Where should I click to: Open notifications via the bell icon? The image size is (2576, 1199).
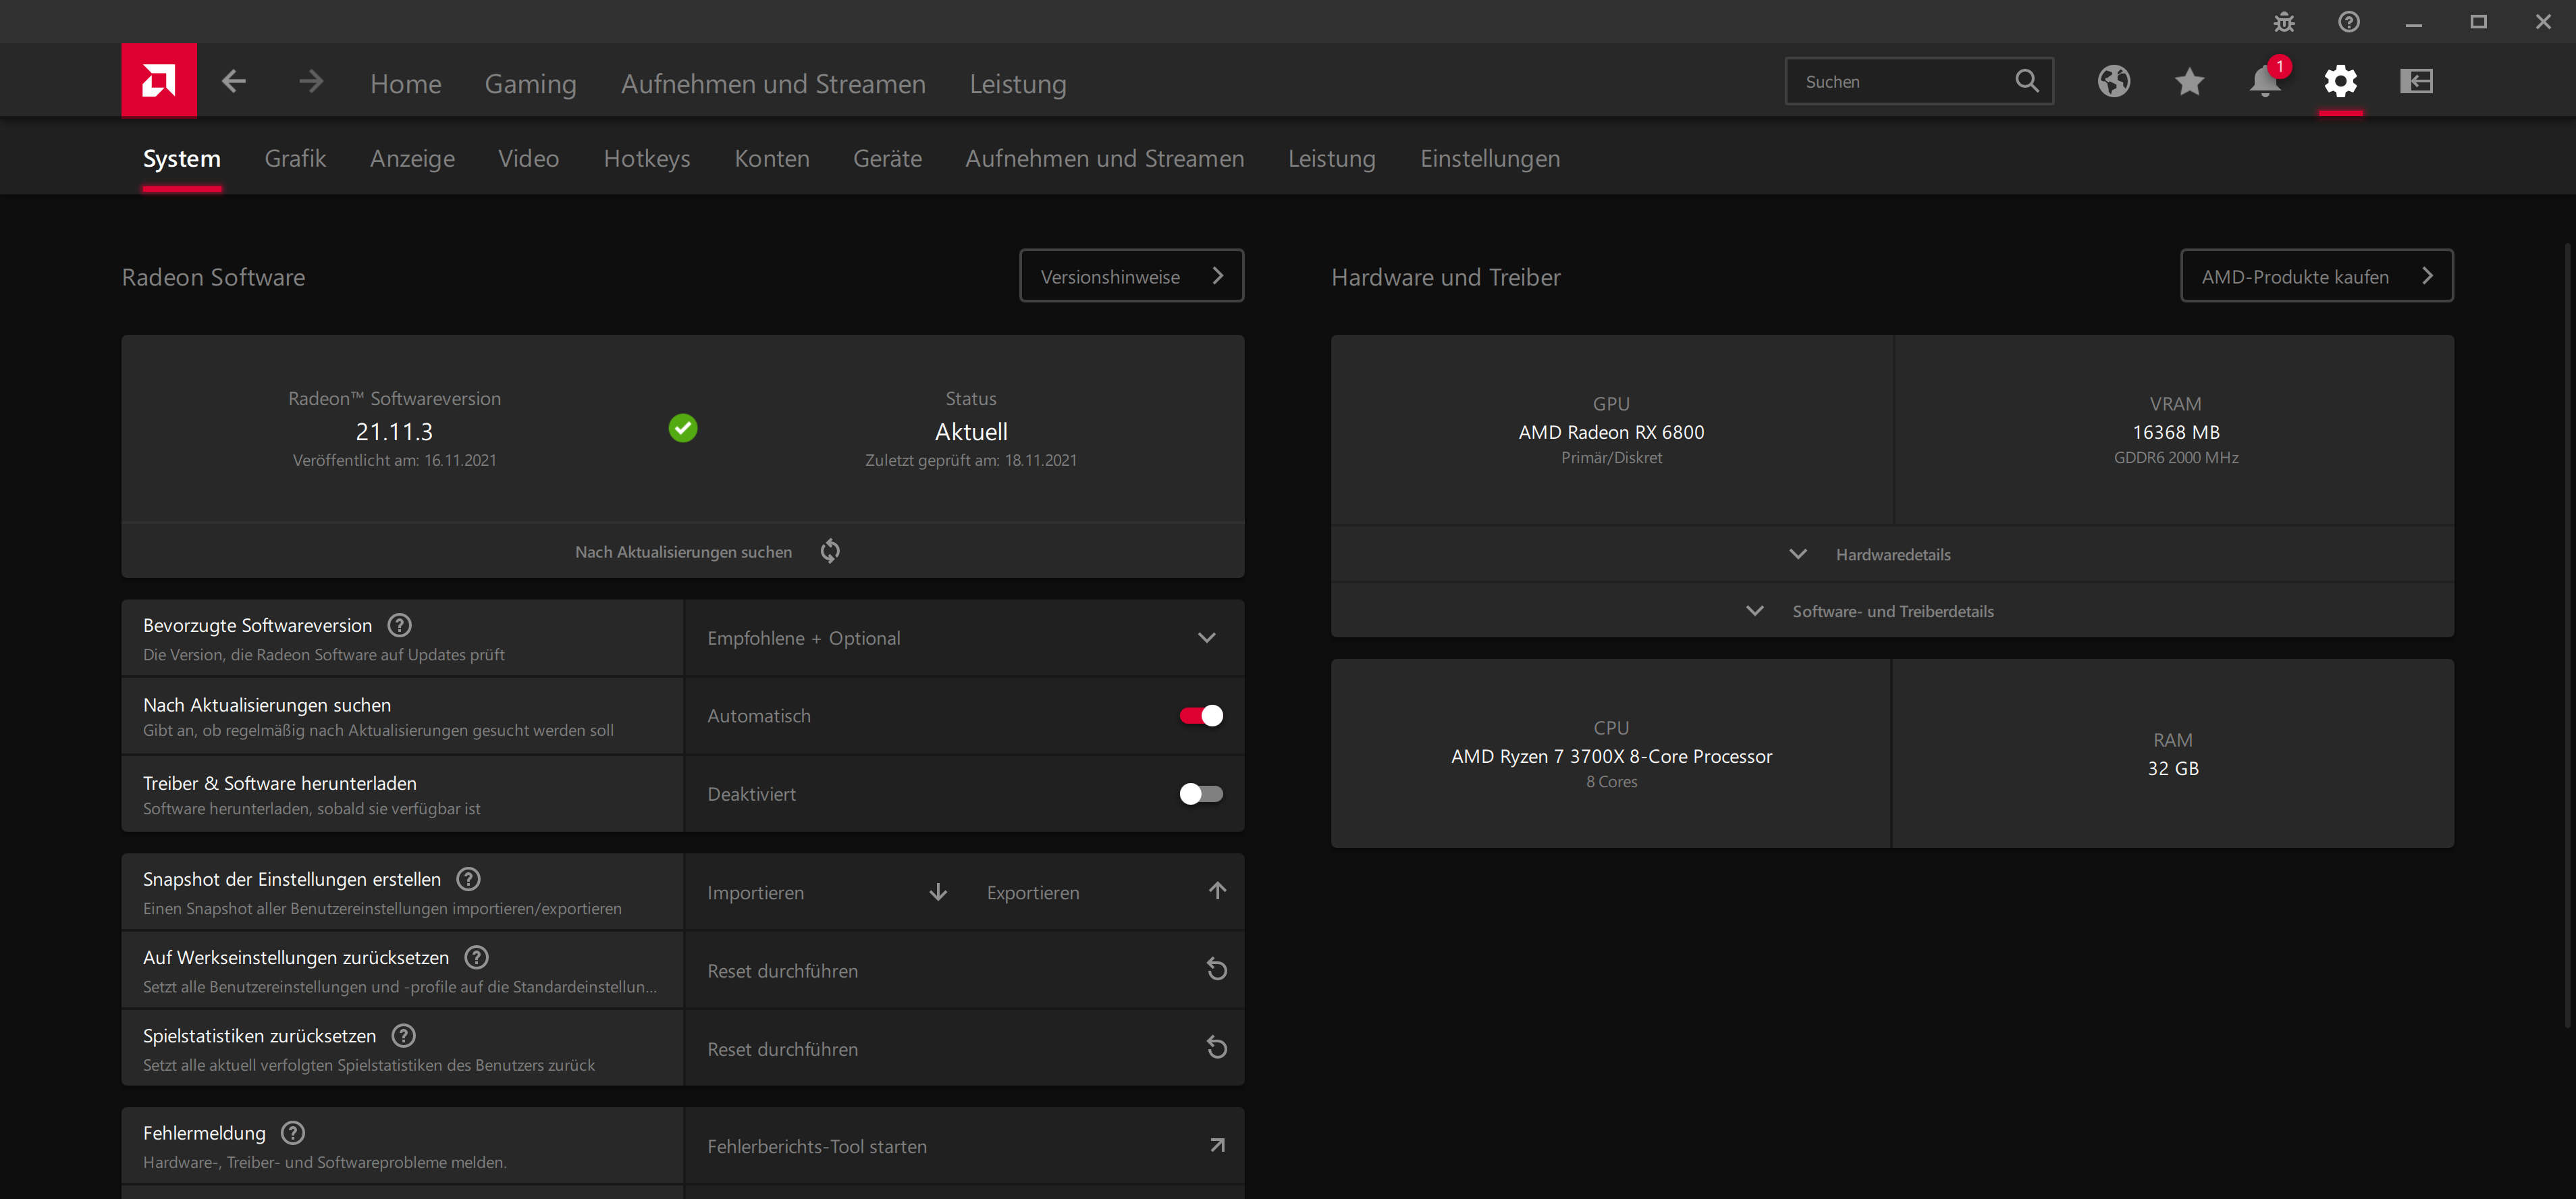[2264, 81]
